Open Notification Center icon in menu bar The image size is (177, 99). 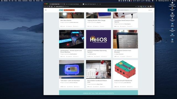point(175,1)
